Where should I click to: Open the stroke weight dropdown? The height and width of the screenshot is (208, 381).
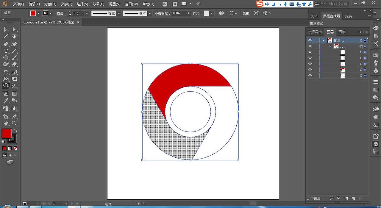tap(87, 13)
